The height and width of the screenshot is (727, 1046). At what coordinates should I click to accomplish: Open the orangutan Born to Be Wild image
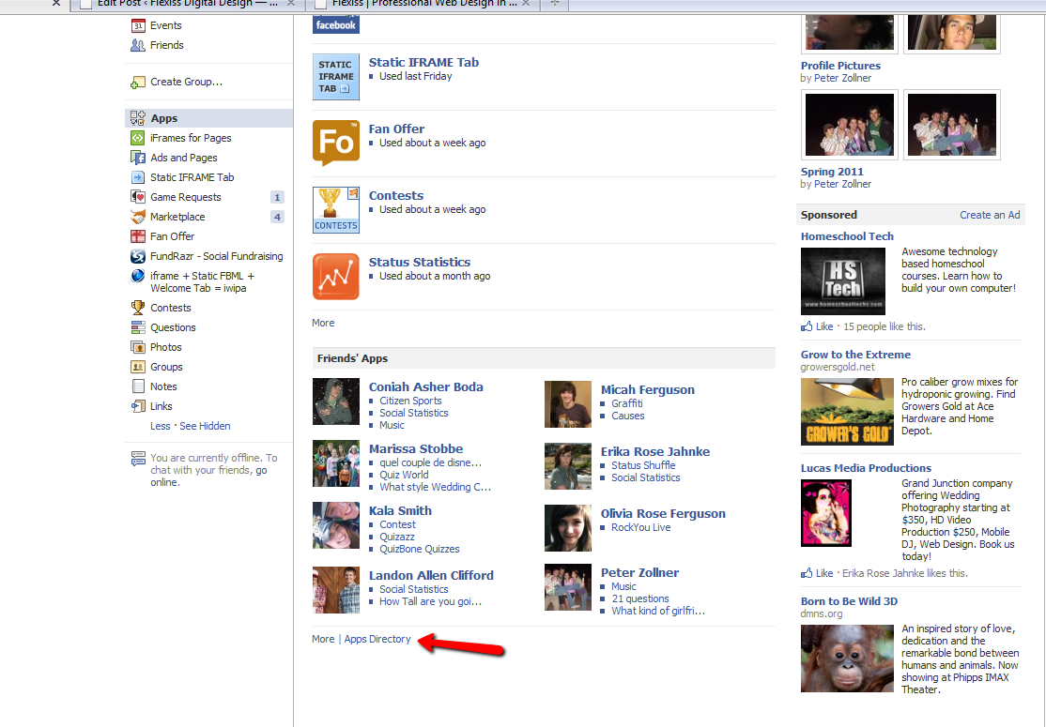[x=847, y=659]
